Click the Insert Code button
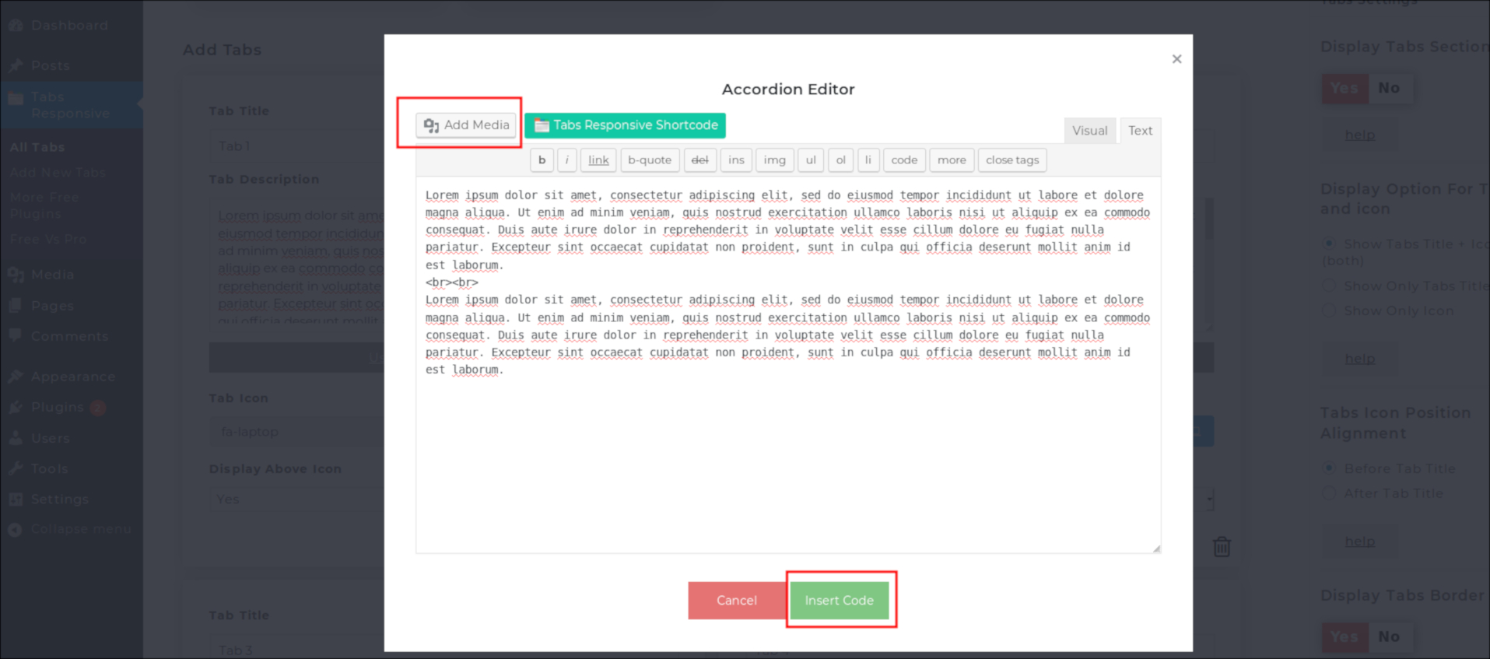The width and height of the screenshot is (1490, 659). (x=840, y=601)
